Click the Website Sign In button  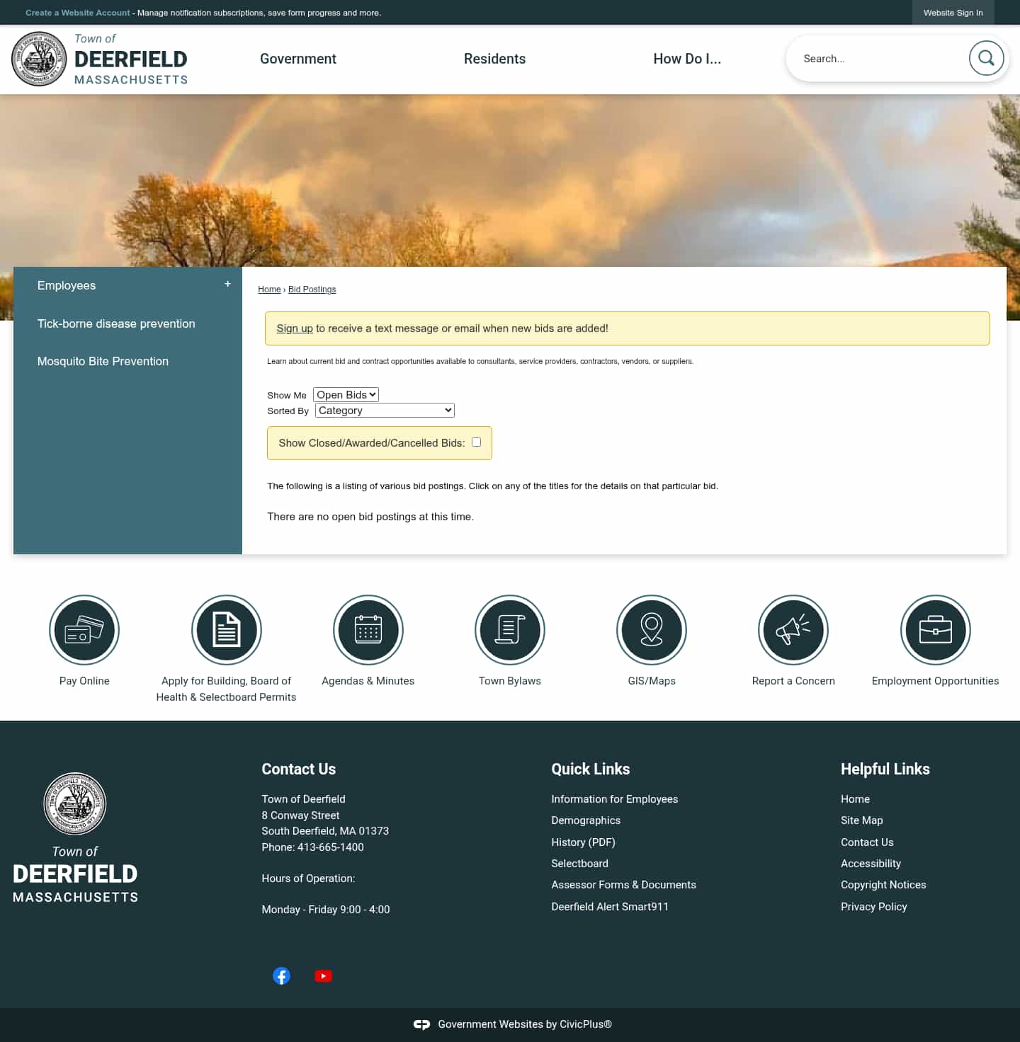pos(953,13)
